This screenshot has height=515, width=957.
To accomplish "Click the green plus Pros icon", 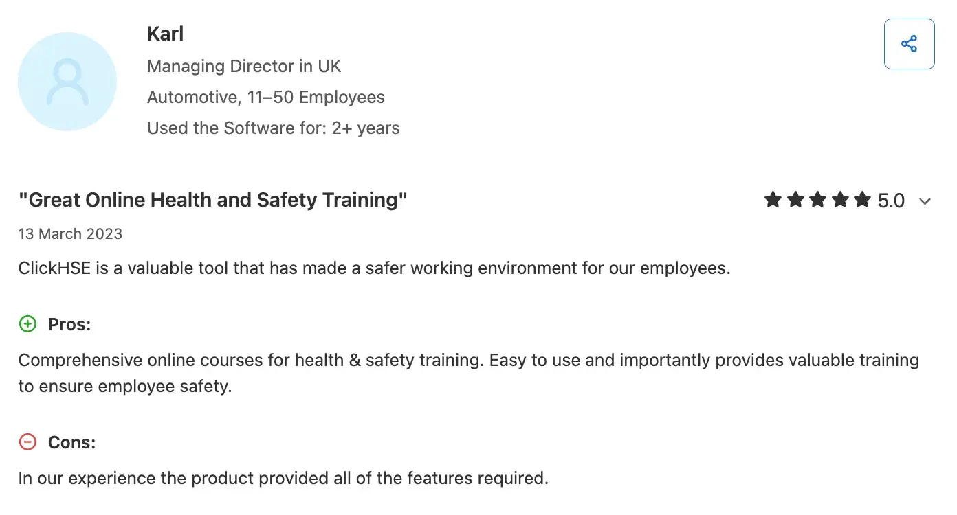I will (27, 324).
